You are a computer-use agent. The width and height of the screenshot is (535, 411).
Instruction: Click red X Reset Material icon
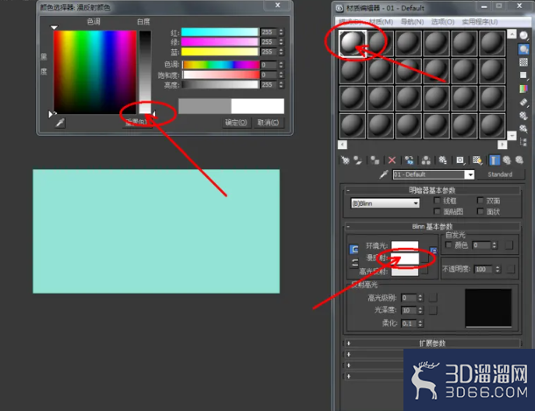point(392,159)
